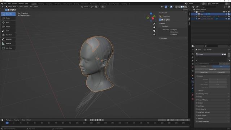Open the Render menu

tap(14, 4)
